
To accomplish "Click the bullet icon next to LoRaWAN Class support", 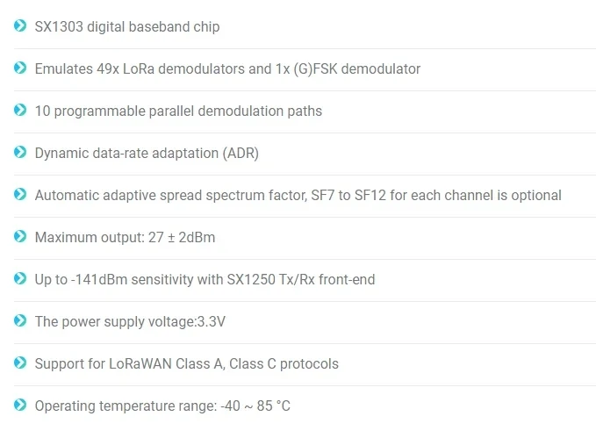I will click(x=20, y=363).
